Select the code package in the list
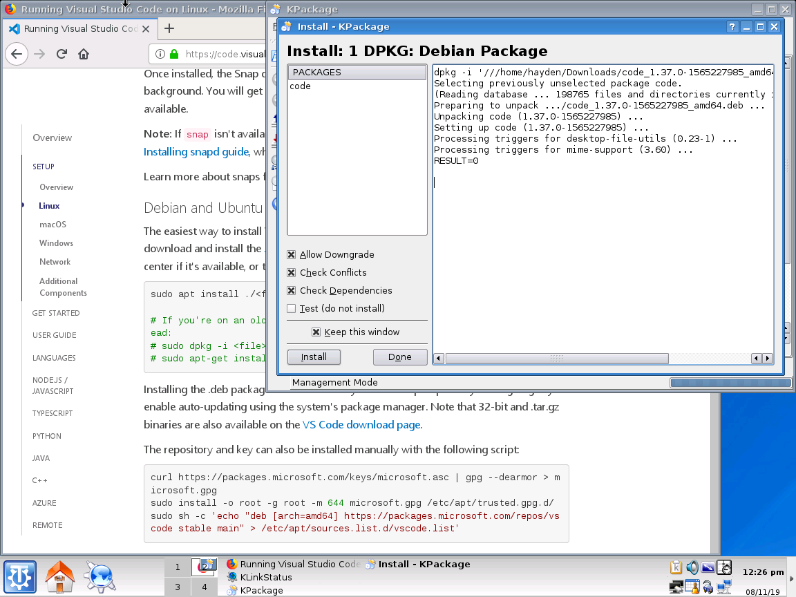796x597 pixels. coord(300,86)
